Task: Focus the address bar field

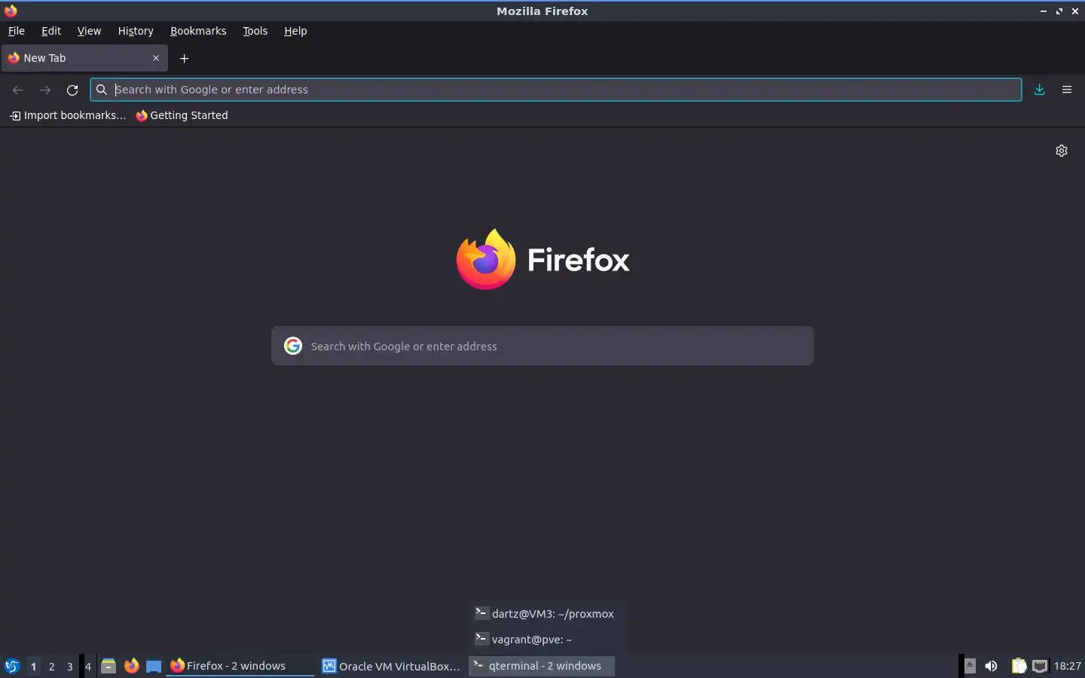Action: [x=556, y=90]
